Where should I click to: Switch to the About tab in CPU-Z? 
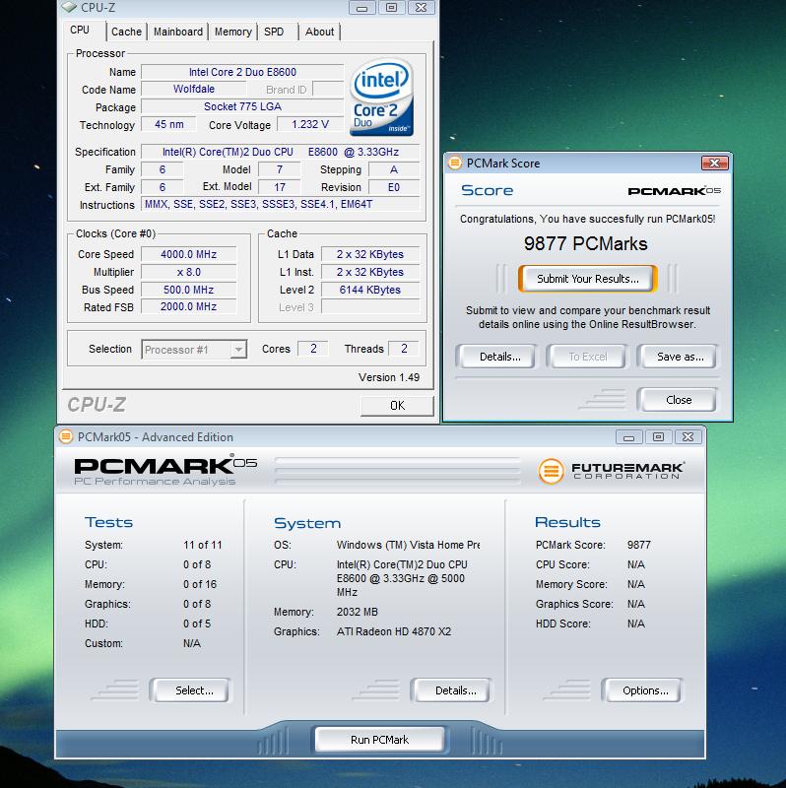320,32
